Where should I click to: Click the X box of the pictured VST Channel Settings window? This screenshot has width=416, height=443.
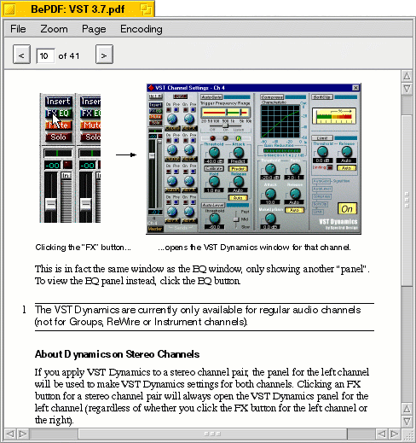pyautogui.click(x=355, y=88)
